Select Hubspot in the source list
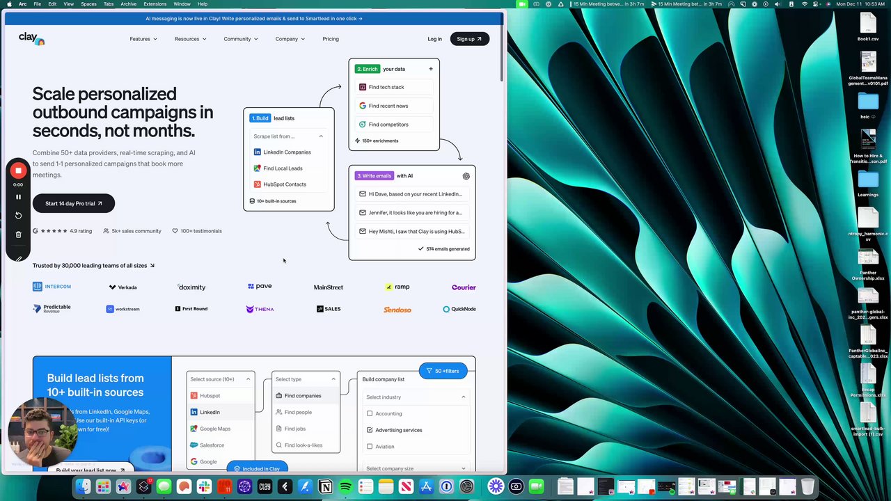The image size is (891, 501). coord(220,395)
